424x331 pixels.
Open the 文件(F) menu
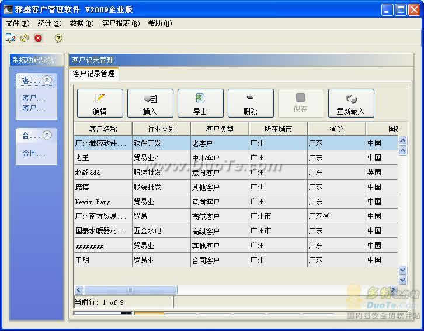coord(18,23)
